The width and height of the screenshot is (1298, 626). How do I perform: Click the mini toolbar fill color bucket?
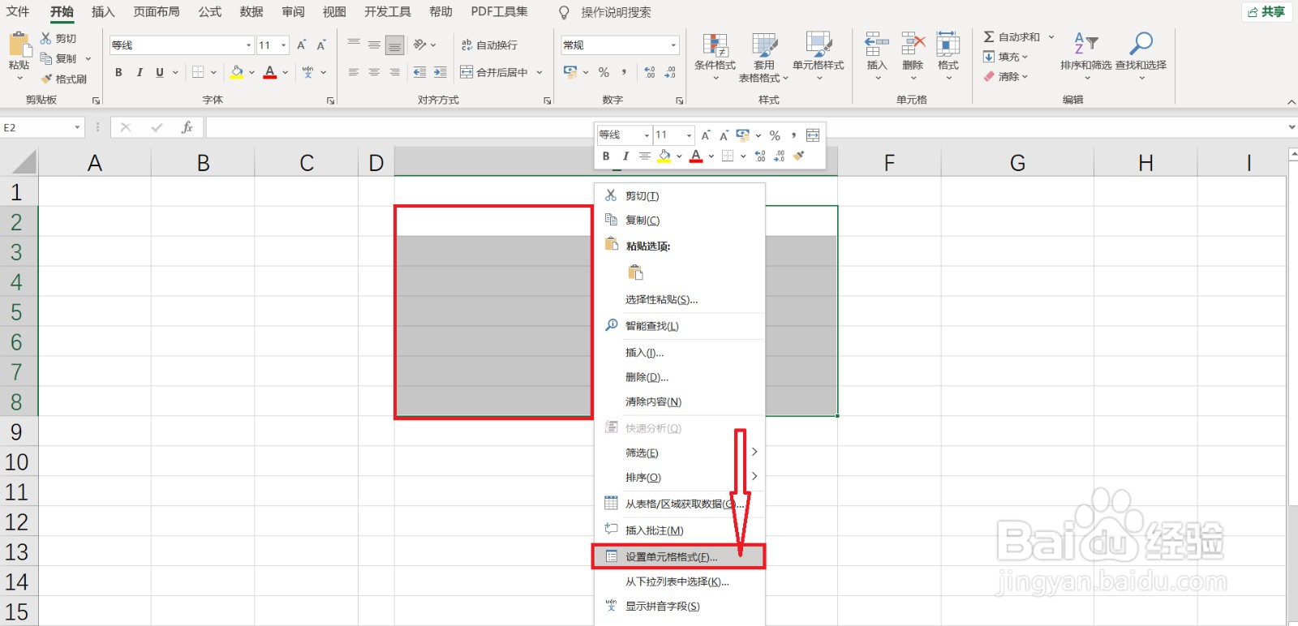point(664,156)
